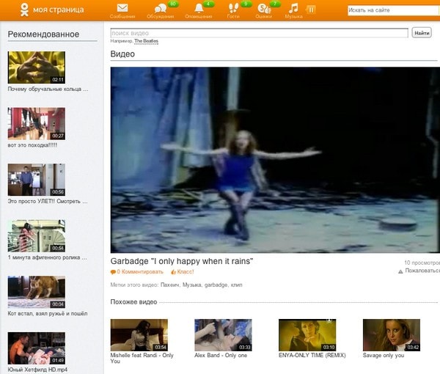Image resolution: width=440 pixels, height=374 pixels.
Task: Open thumbnail for Почему обручальные кольца video
Action: (x=37, y=67)
